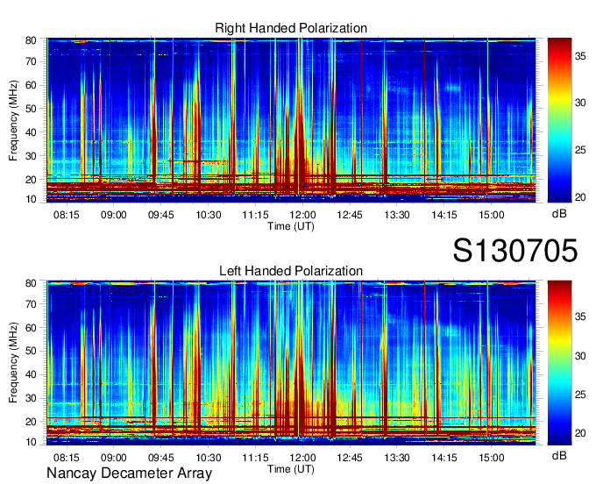Click the 35 dB label on Left Handed color bar
This screenshot has width=596, height=484.
tap(580, 317)
